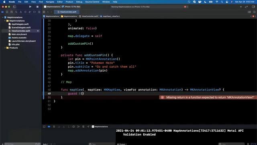Hide the debug area

point(44,126)
